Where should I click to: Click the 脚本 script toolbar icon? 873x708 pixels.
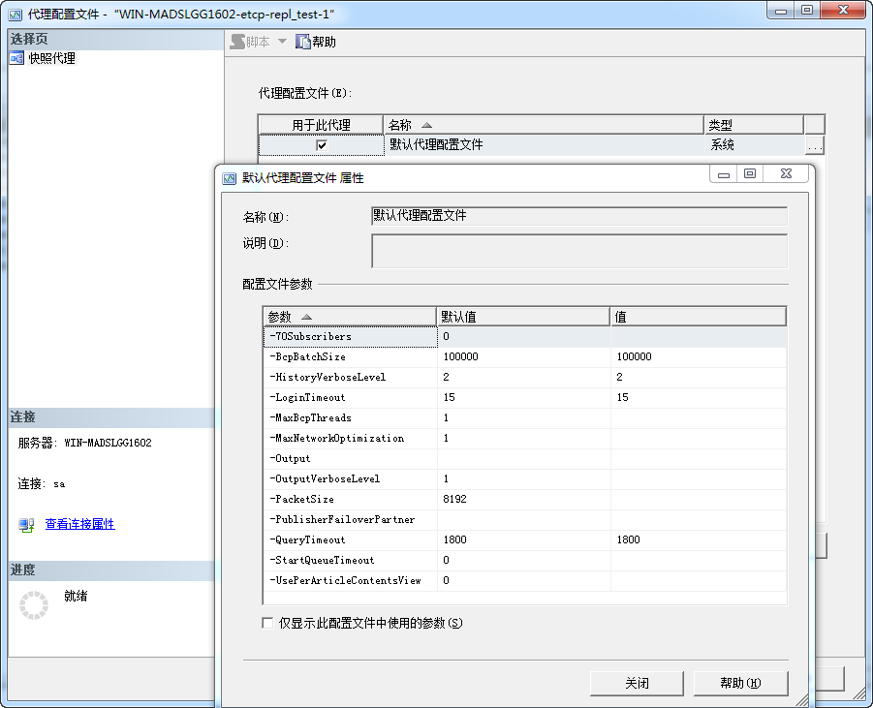tap(237, 42)
